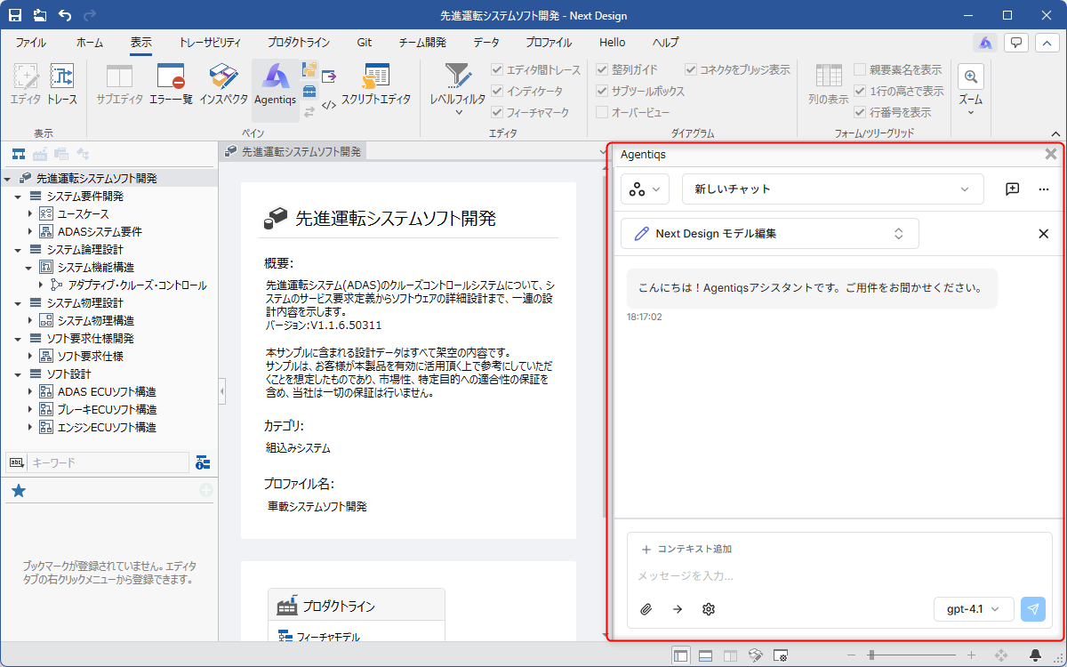Select the 先進運転システムソフト開発 editor tab
Viewport: 1067px width, 667px height.
(293, 152)
